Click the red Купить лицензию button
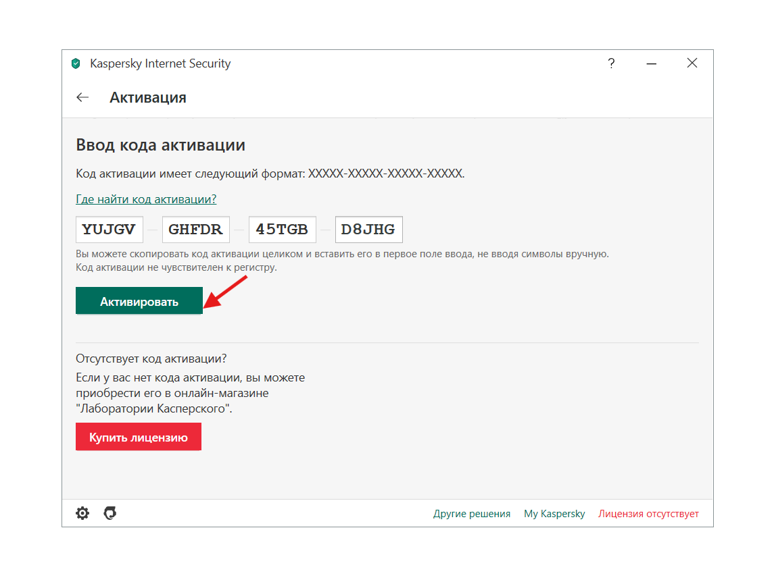The height and width of the screenshot is (582, 774). [x=139, y=437]
